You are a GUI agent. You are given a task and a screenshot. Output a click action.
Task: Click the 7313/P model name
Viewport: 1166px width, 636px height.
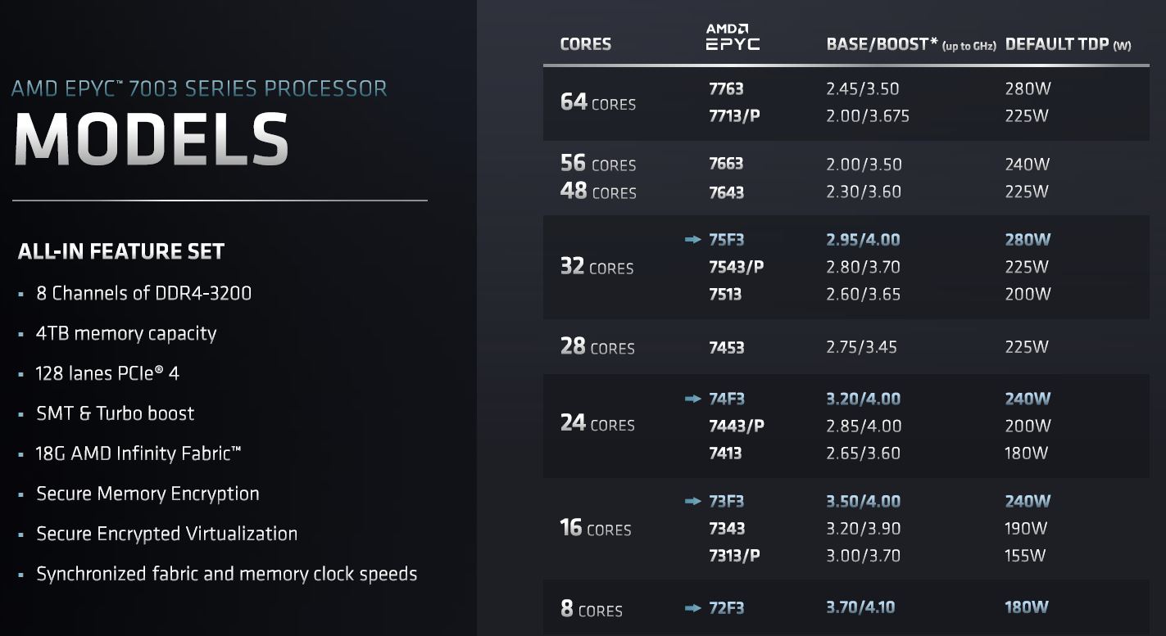coord(734,556)
